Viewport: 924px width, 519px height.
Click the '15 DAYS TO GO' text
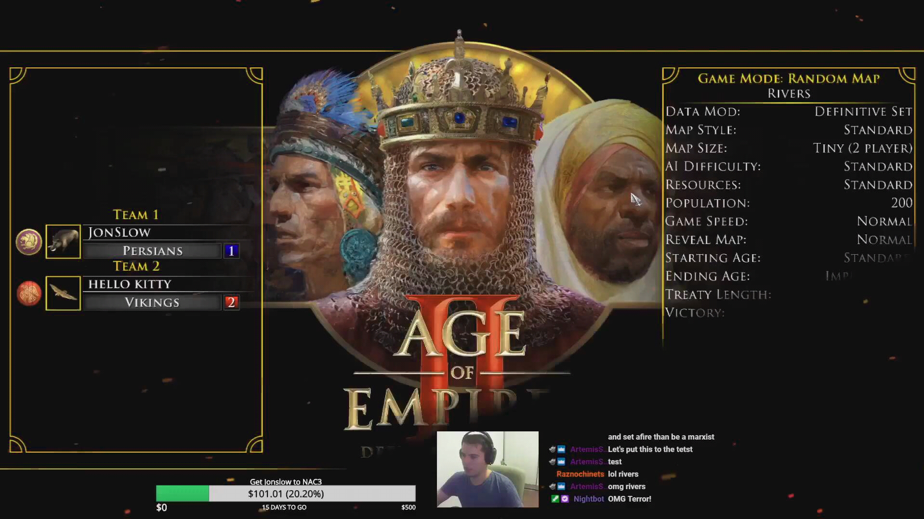tap(284, 507)
